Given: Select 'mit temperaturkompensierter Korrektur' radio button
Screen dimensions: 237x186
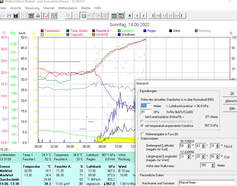Looking at the screenshot, I should pyautogui.click(x=143, y=126).
